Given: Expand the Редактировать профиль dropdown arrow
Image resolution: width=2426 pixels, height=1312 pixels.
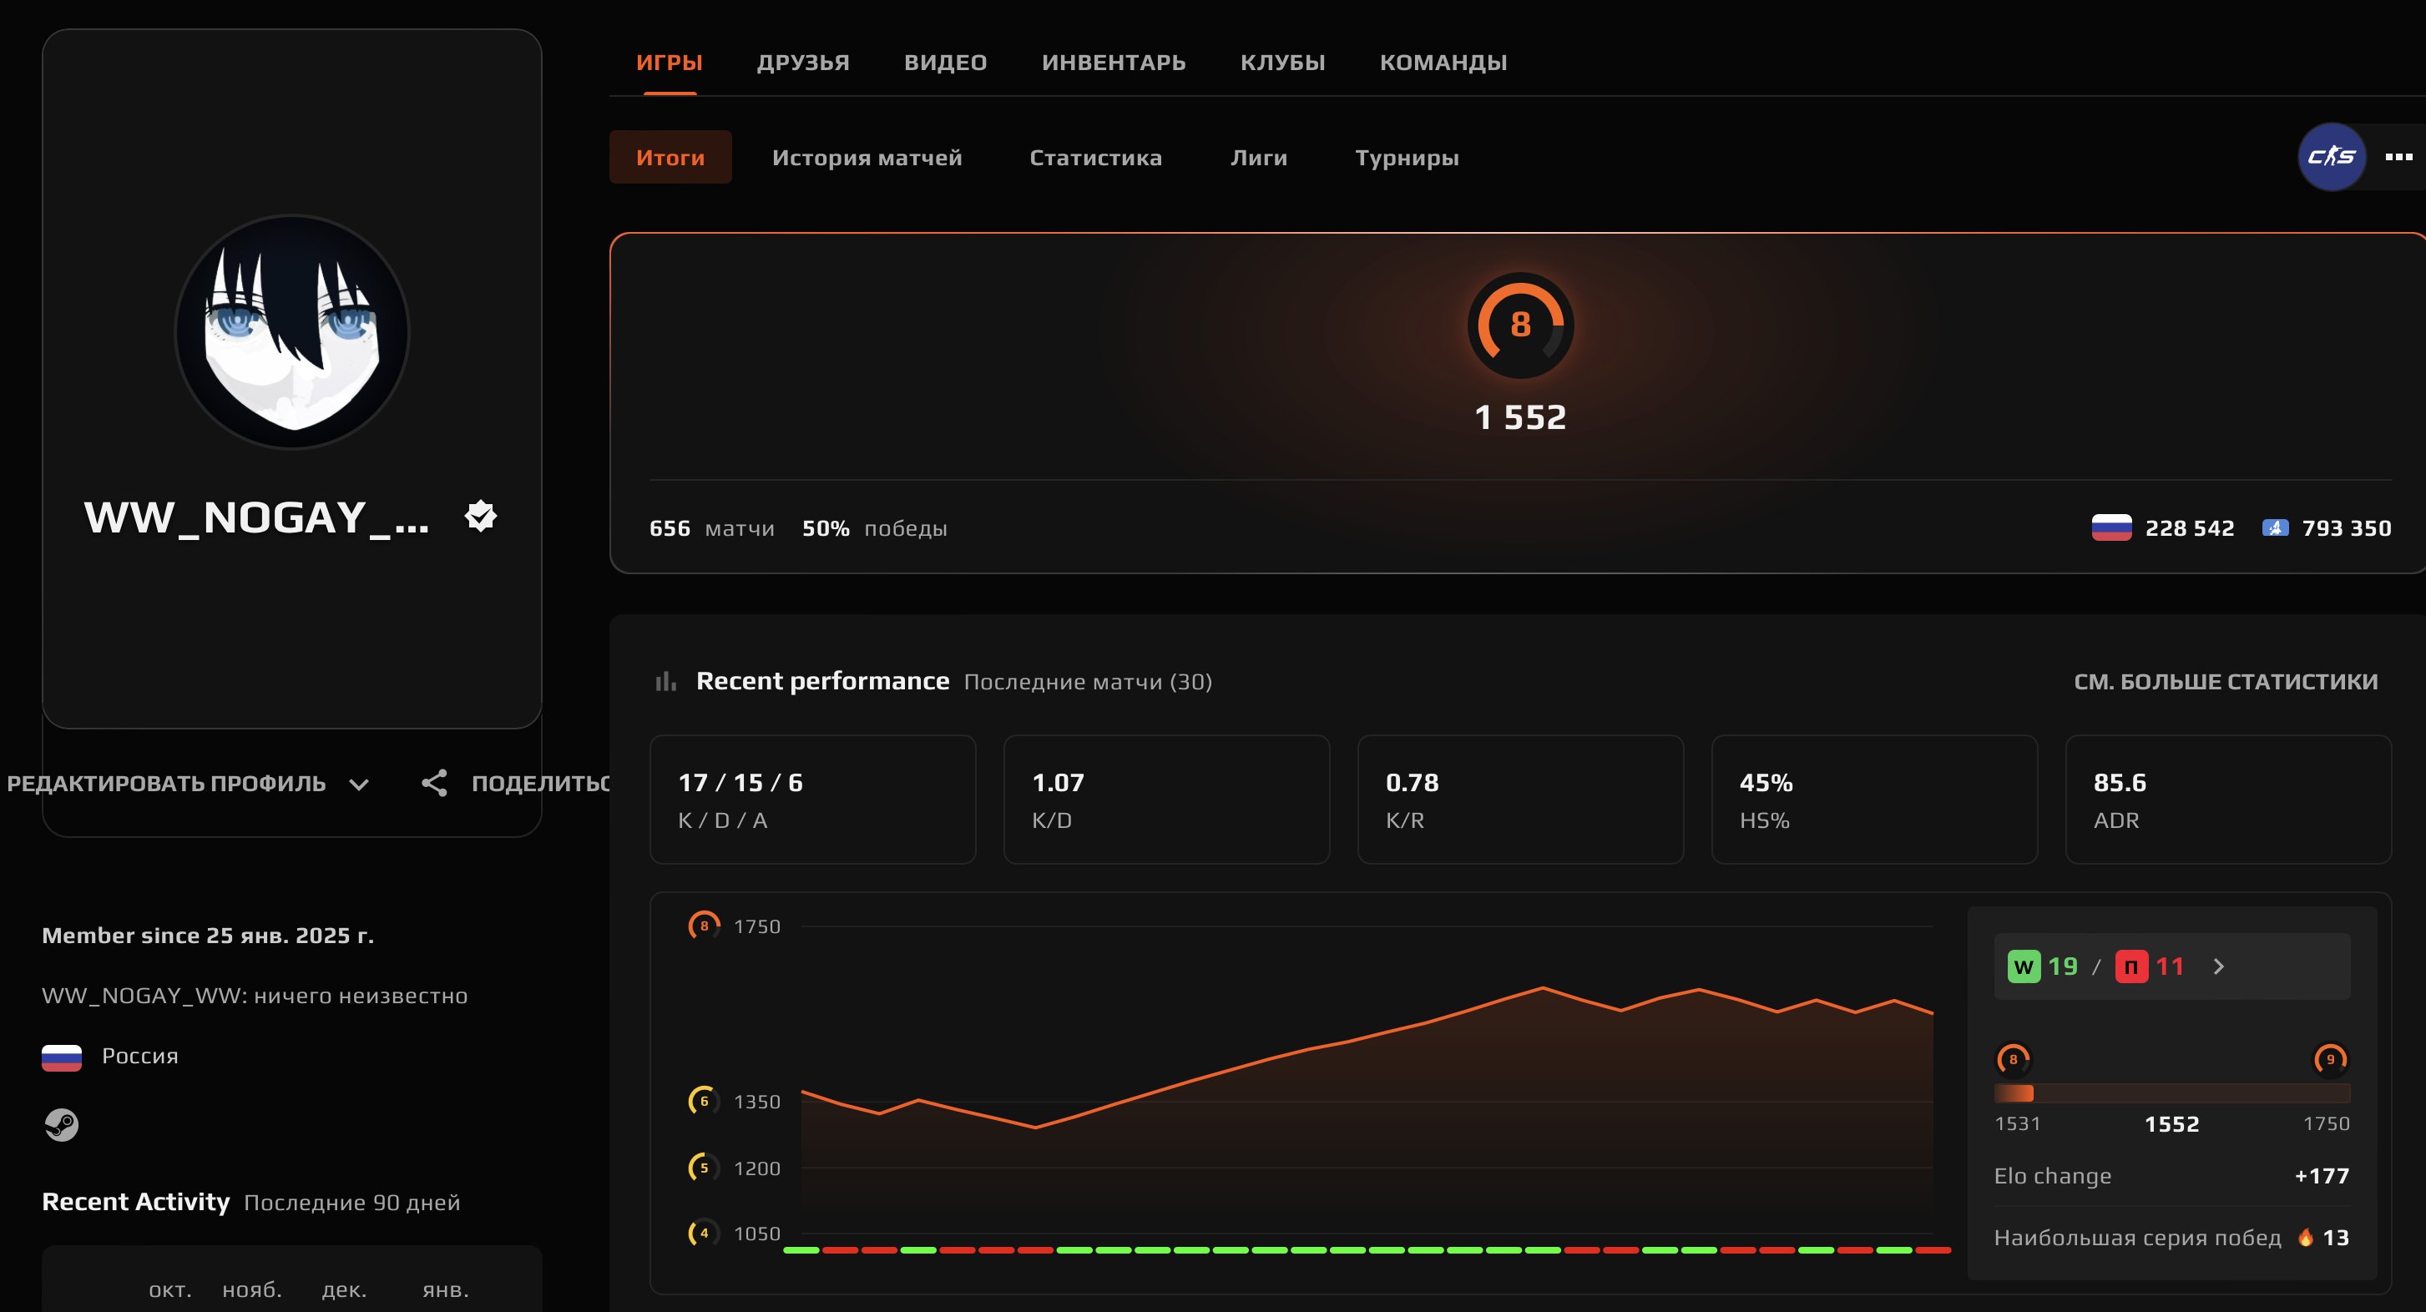Looking at the screenshot, I should click(359, 784).
